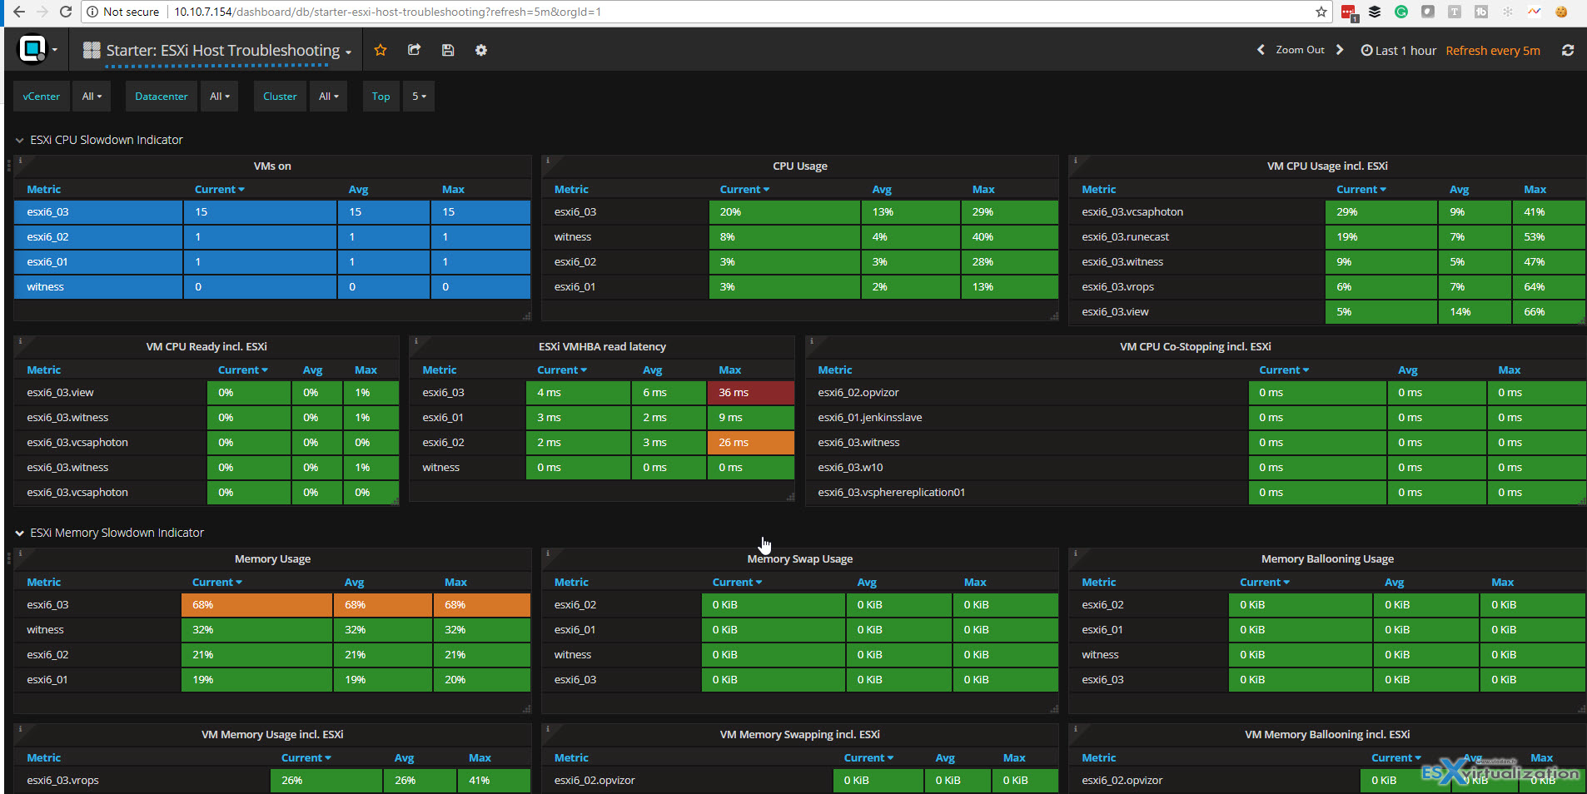Click Refresh every 5m setting

1493,50
